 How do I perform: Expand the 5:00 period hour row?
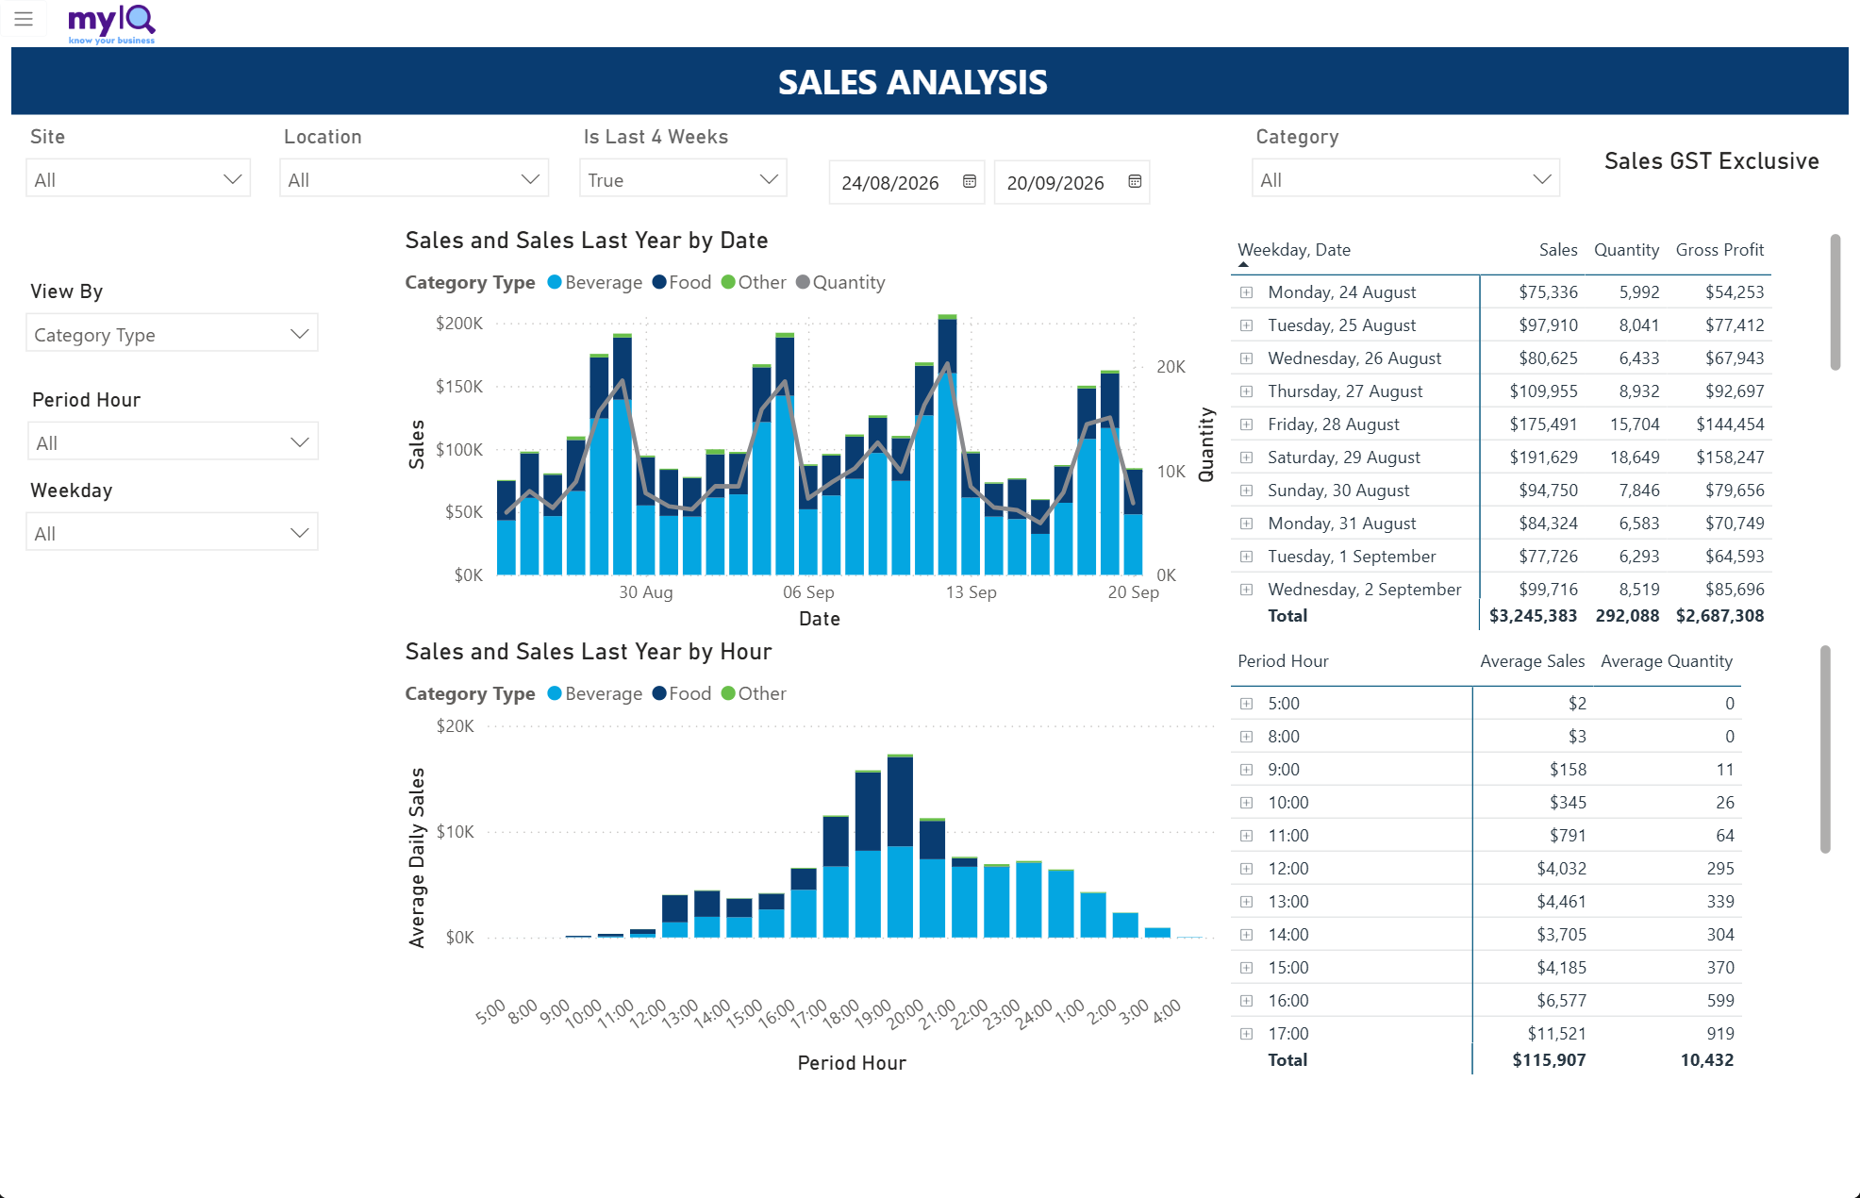[1246, 704]
